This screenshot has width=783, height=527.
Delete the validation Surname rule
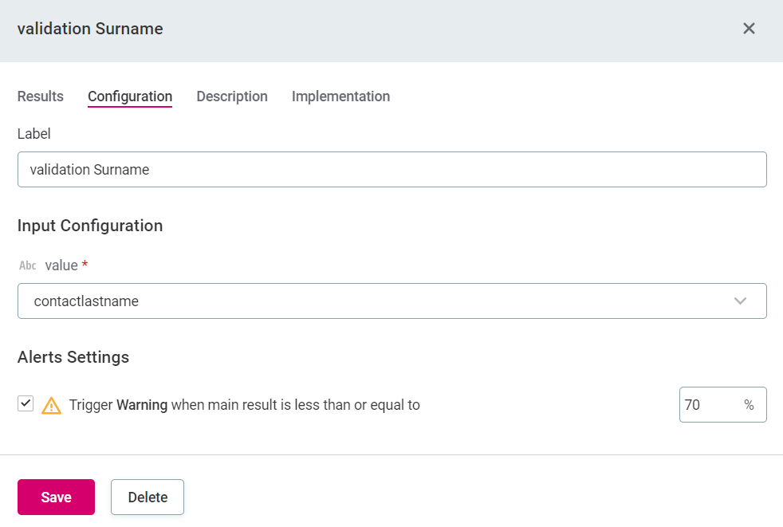(148, 498)
